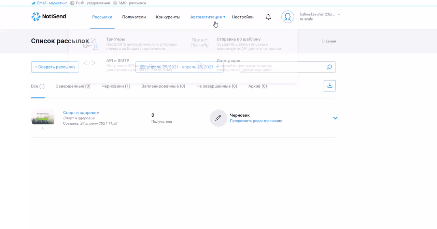Click Продолжить редактирование link
437x229 pixels.
(256, 121)
